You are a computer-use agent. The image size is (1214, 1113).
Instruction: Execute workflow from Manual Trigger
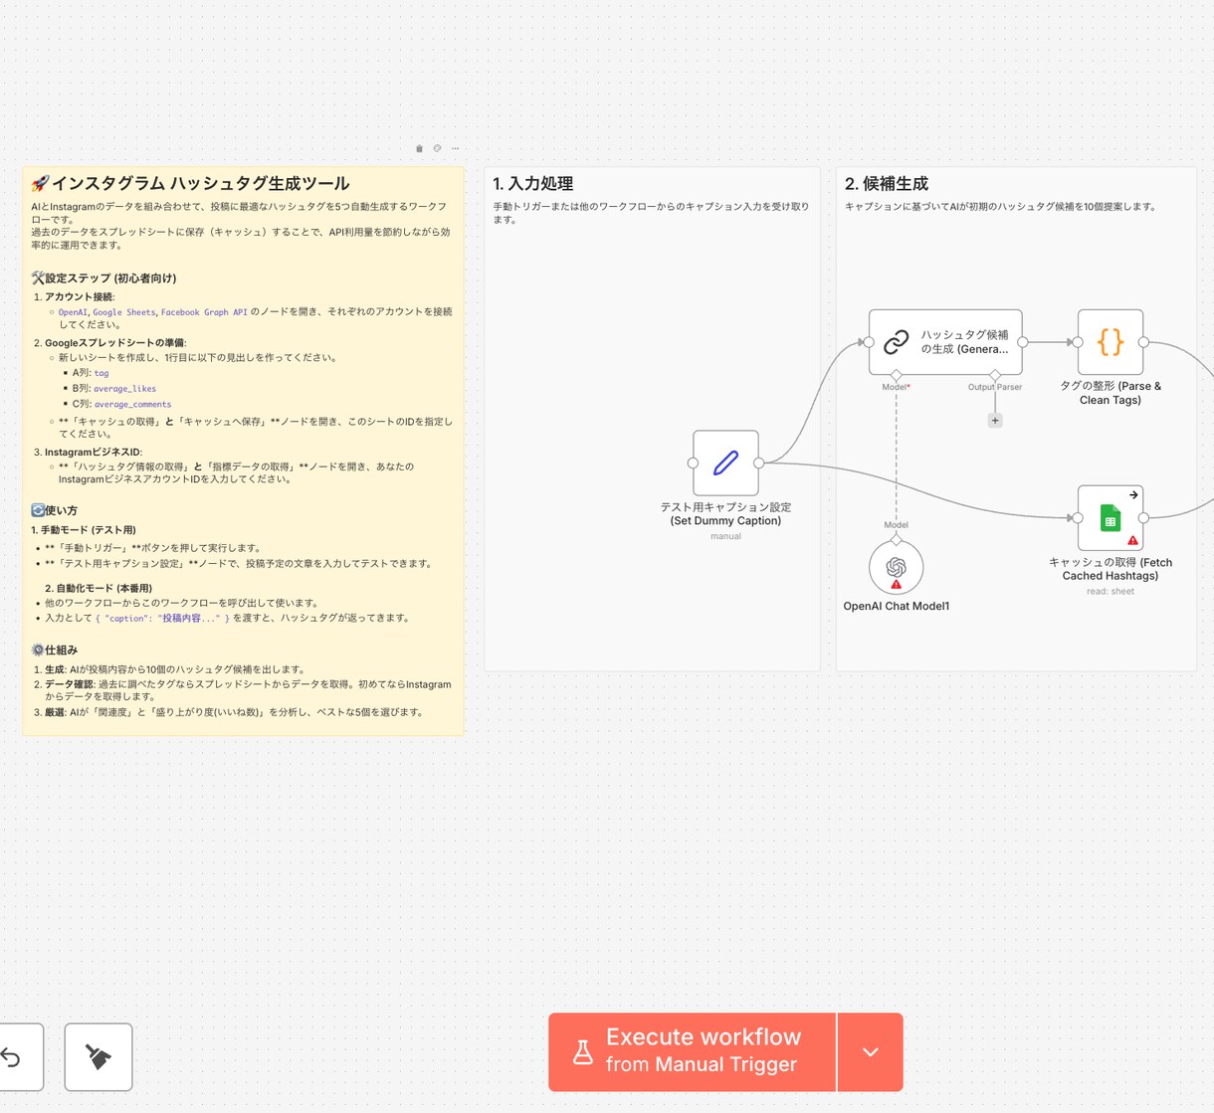pyautogui.click(x=692, y=1051)
